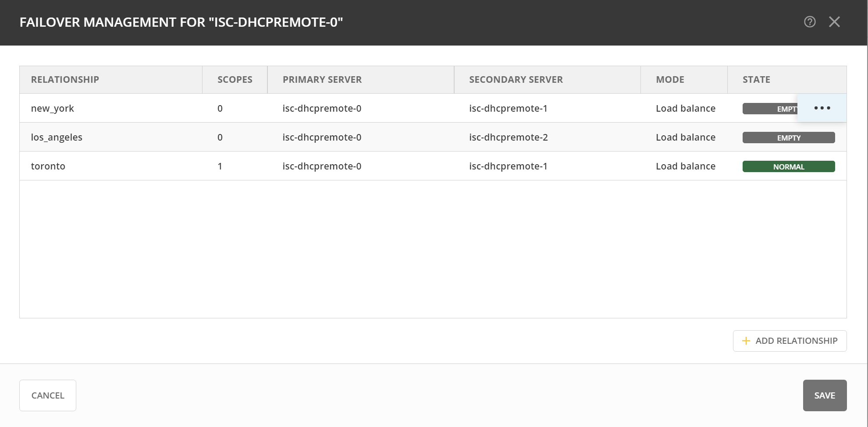Click the toronto scopes count cell
Screen dimensions: 868x427
(x=220, y=166)
